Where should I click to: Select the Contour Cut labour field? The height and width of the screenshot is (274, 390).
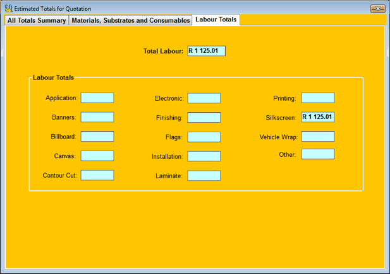pyautogui.click(x=97, y=175)
